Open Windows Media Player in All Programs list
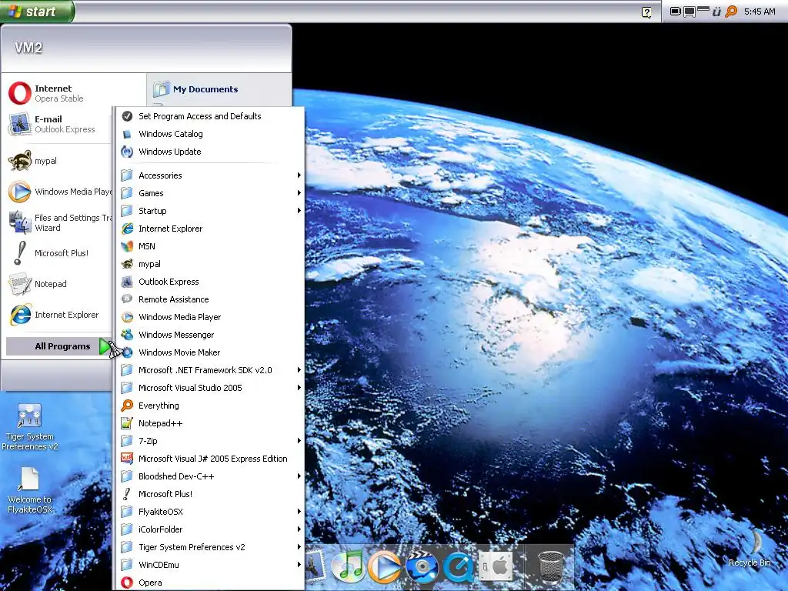Screen dimensions: 788x591 point(209,317)
